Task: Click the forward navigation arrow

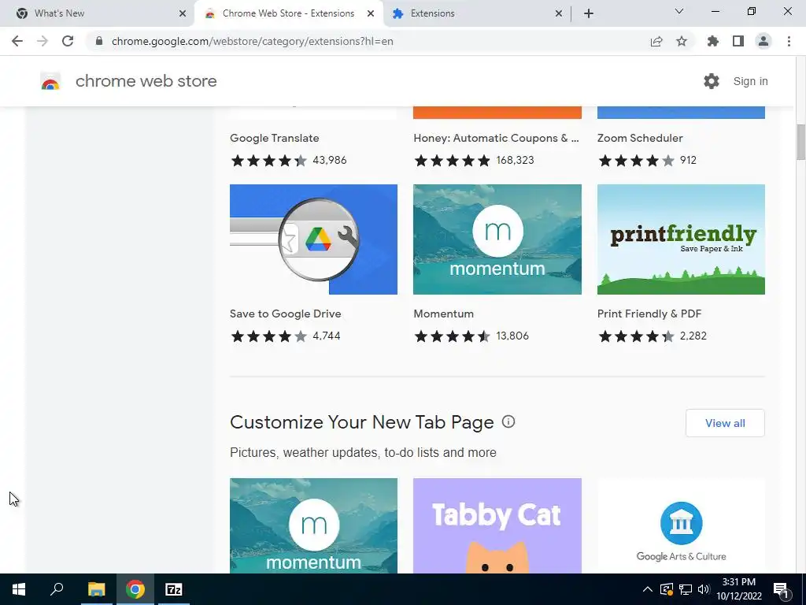Action: click(x=43, y=41)
